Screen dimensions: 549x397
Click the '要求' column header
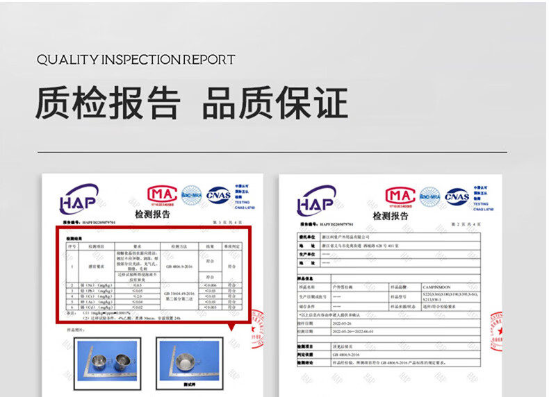click(x=138, y=246)
